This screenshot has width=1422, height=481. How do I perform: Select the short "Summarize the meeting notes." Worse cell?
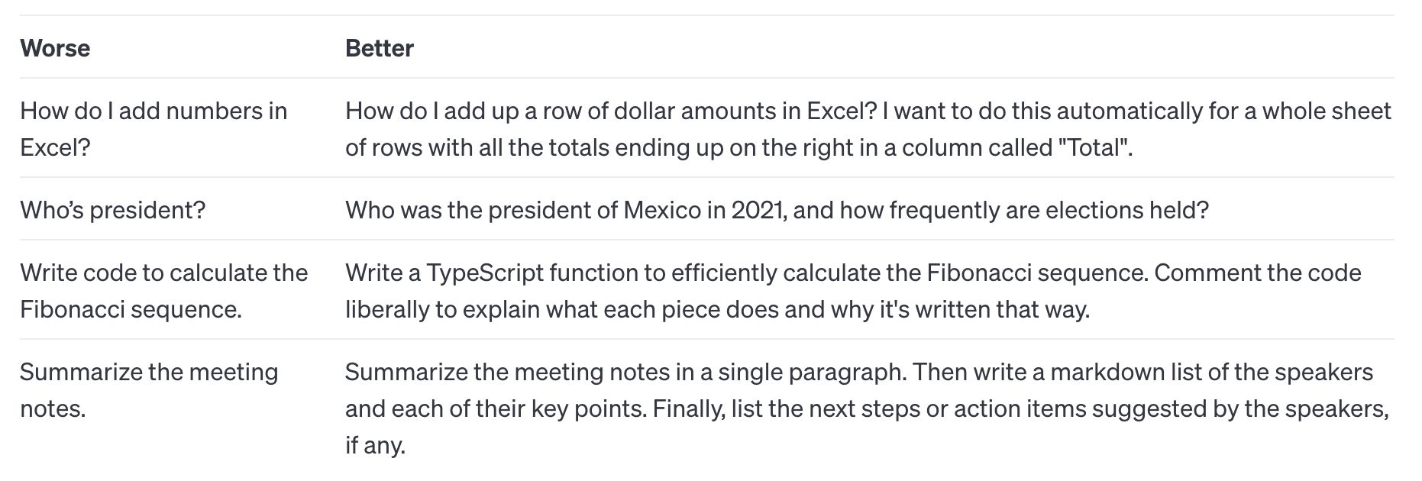coord(149,389)
